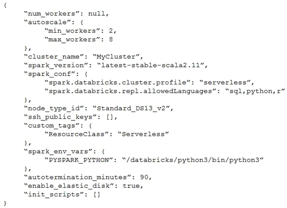Click the max_workers value 8

pos(111,39)
